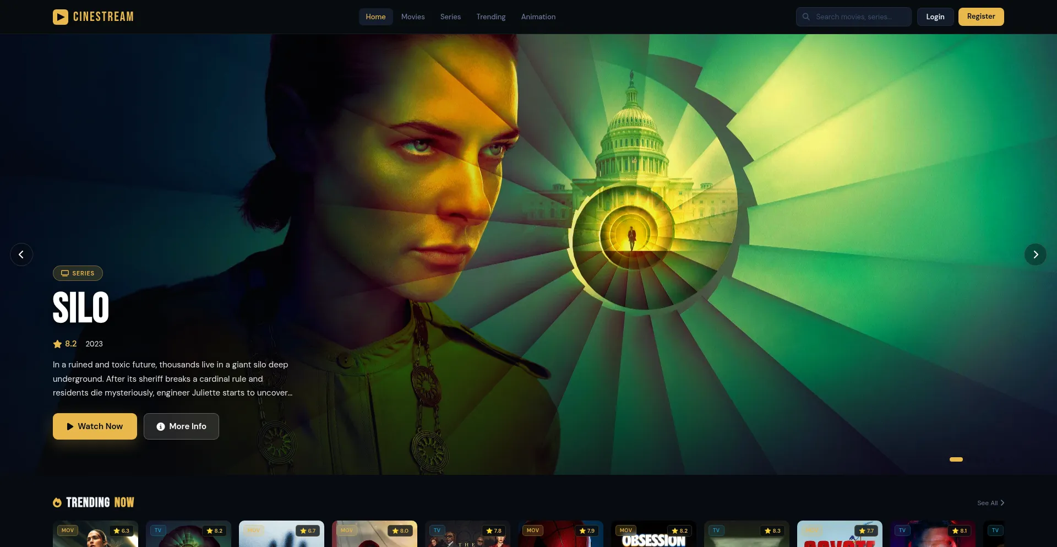Open the Movies nav tab
1057x547 pixels.
click(413, 17)
